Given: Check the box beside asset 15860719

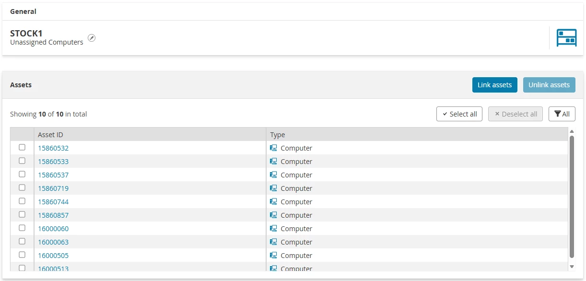Looking at the screenshot, I should [x=22, y=187].
